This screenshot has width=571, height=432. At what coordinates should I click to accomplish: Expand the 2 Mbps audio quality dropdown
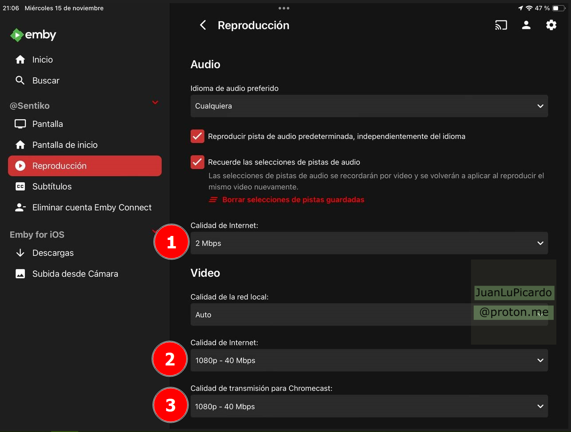(x=369, y=243)
